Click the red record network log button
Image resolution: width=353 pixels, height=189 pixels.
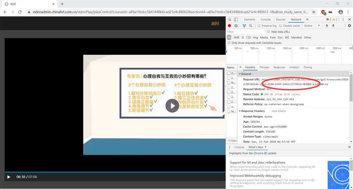click(x=229, y=26)
